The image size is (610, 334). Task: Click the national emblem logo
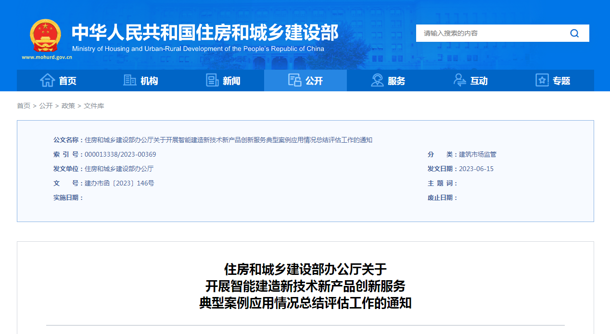pyautogui.click(x=45, y=36)
